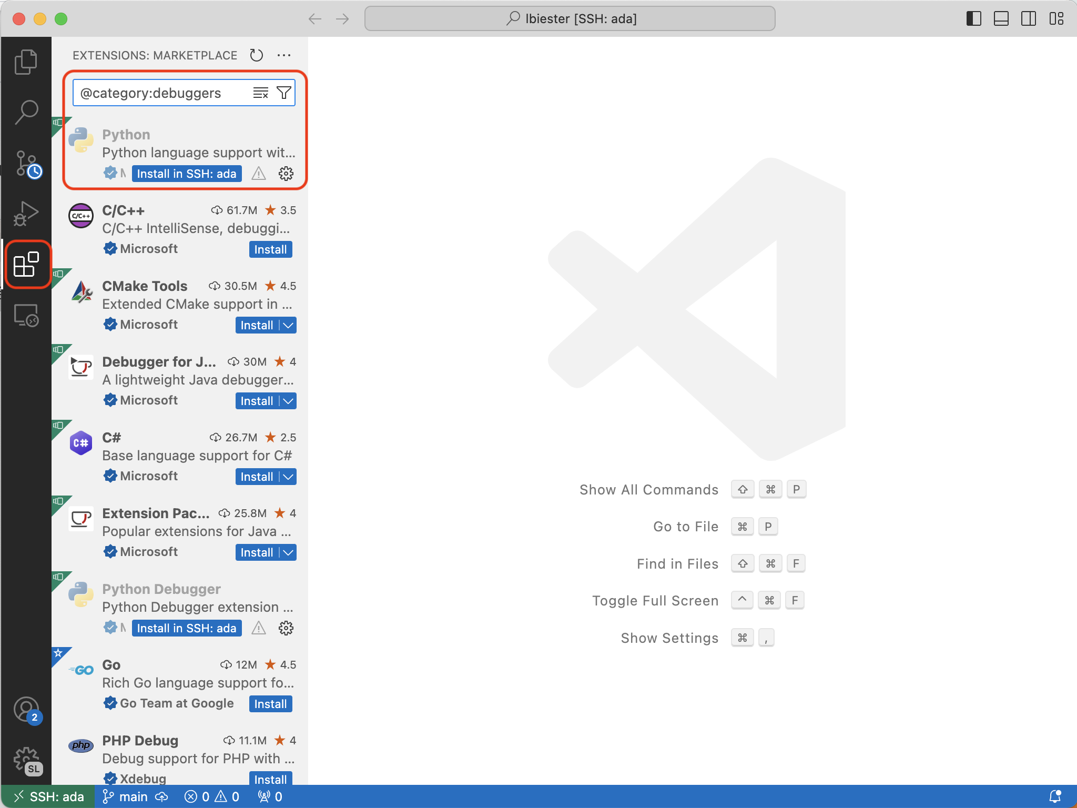Toggle the bottom panel visibility
Viewport: 1077px width, 808px height.
click(1001, 19)
